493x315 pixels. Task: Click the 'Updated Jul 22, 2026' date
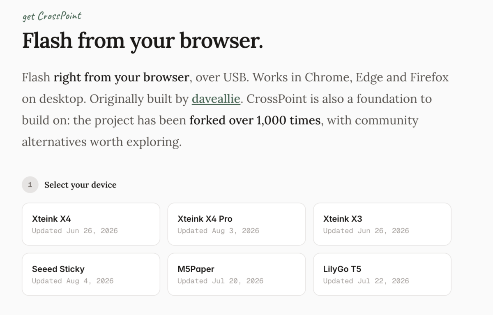(x=366, y=281)
